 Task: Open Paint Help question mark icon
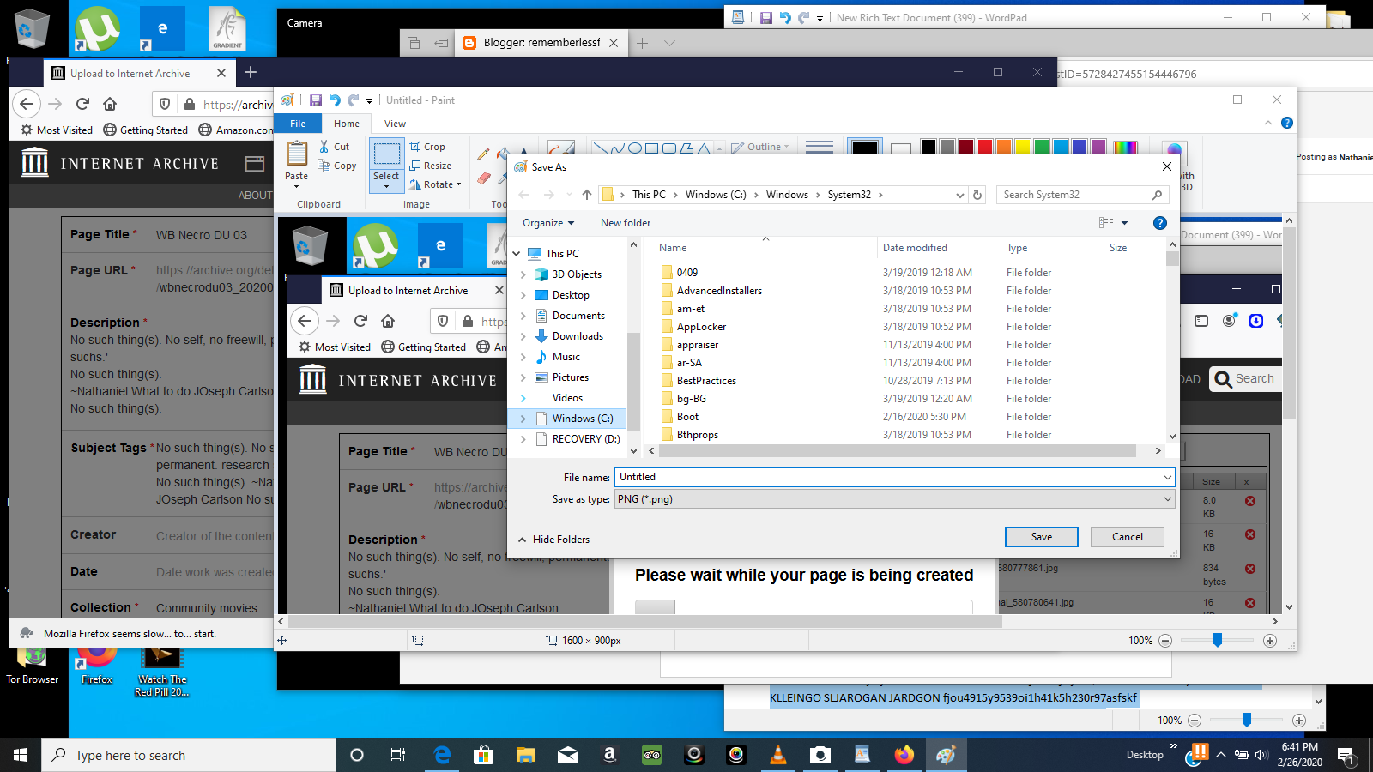coord(1287,123)
